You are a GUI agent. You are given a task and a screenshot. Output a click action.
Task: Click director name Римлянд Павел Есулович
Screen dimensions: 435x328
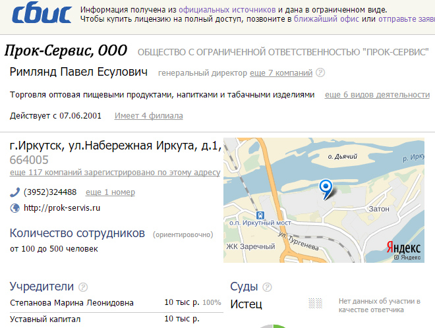point(78,72)
